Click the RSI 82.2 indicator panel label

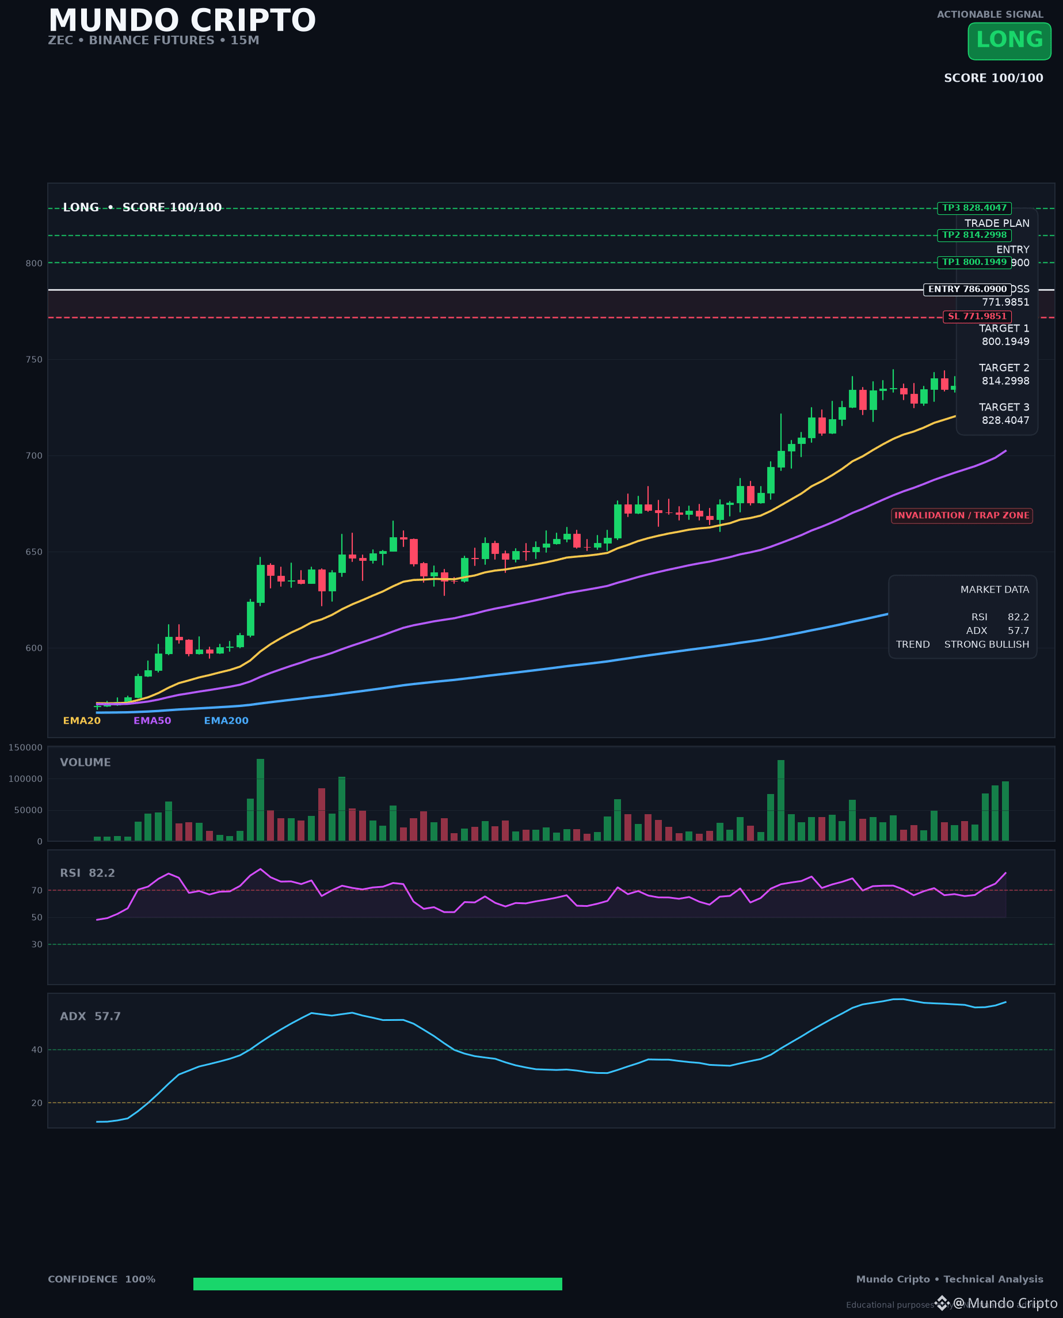(87, 873)
